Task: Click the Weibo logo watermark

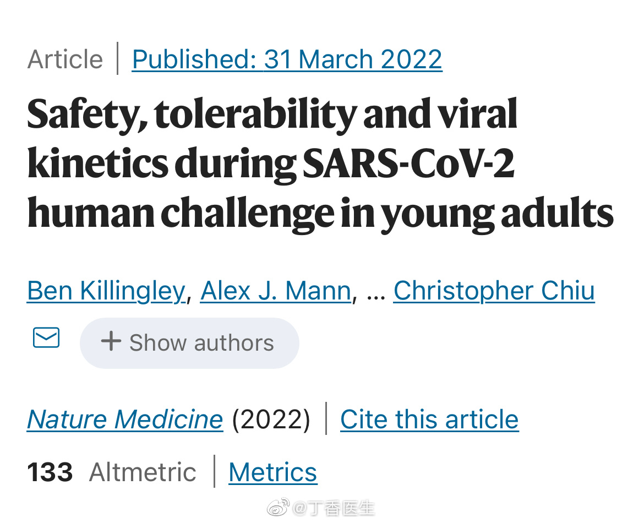Action: coord(279,507)
